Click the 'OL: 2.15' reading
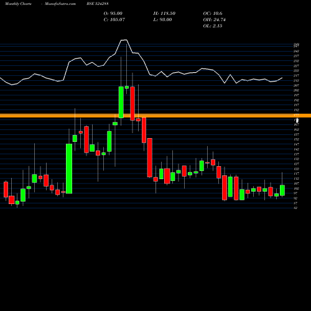311x311 pixels. point(213,26)
